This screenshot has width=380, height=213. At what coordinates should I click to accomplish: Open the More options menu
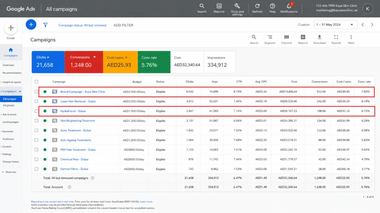[x=351, y=39]
